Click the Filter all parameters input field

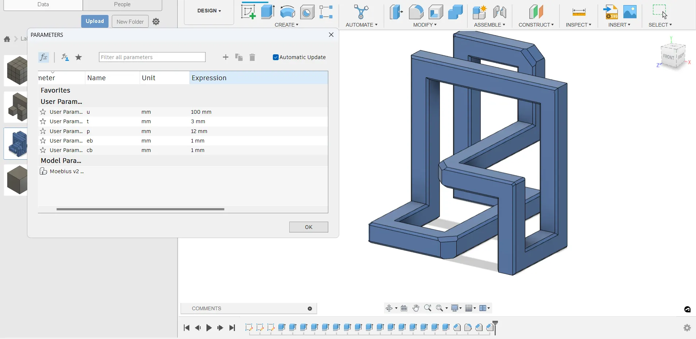click(152, 57)
